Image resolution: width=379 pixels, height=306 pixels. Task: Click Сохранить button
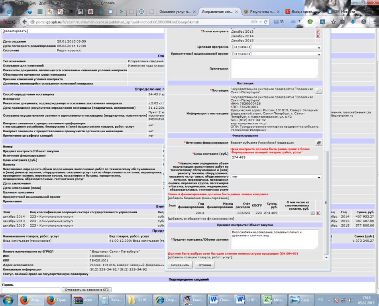tap(180, 265)
